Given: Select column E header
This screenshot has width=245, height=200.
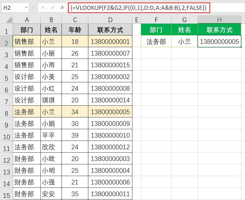Looking at the screenshot, I should coord(136,20).
